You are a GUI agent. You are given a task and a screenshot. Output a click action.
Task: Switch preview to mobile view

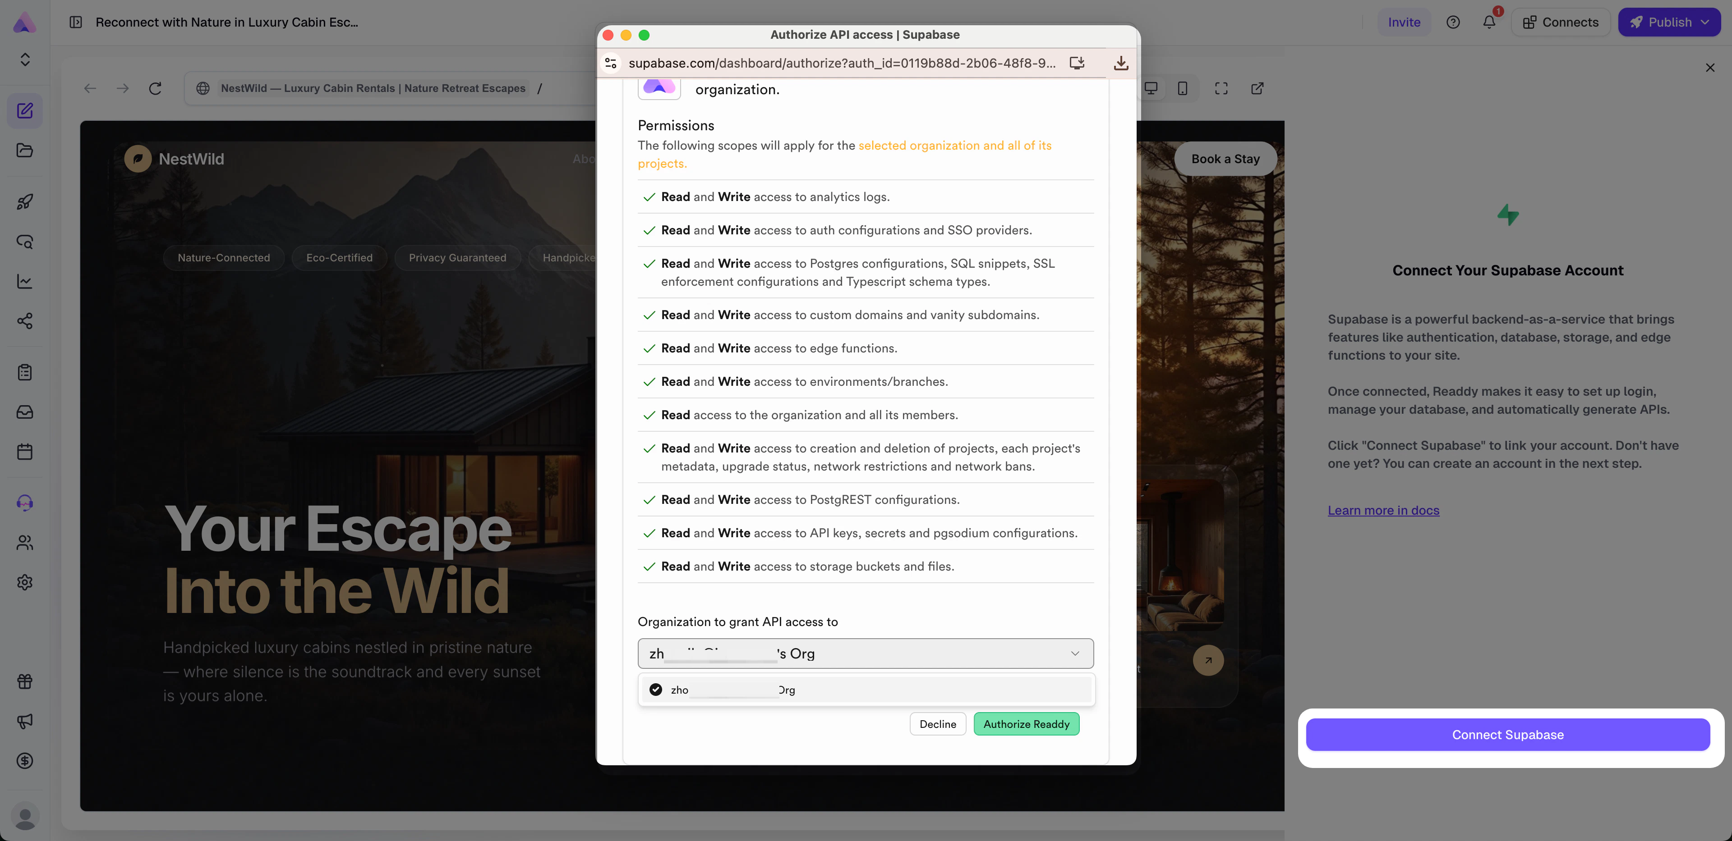[1183, 88]
